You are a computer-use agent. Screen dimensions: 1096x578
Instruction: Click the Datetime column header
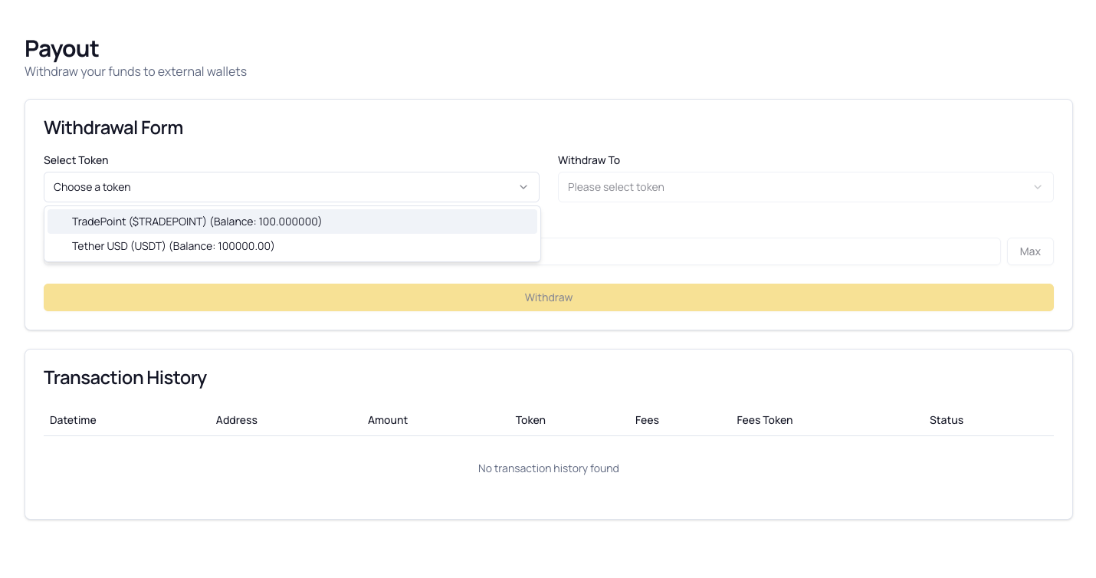pyautogui.click(x=73, y=420)
